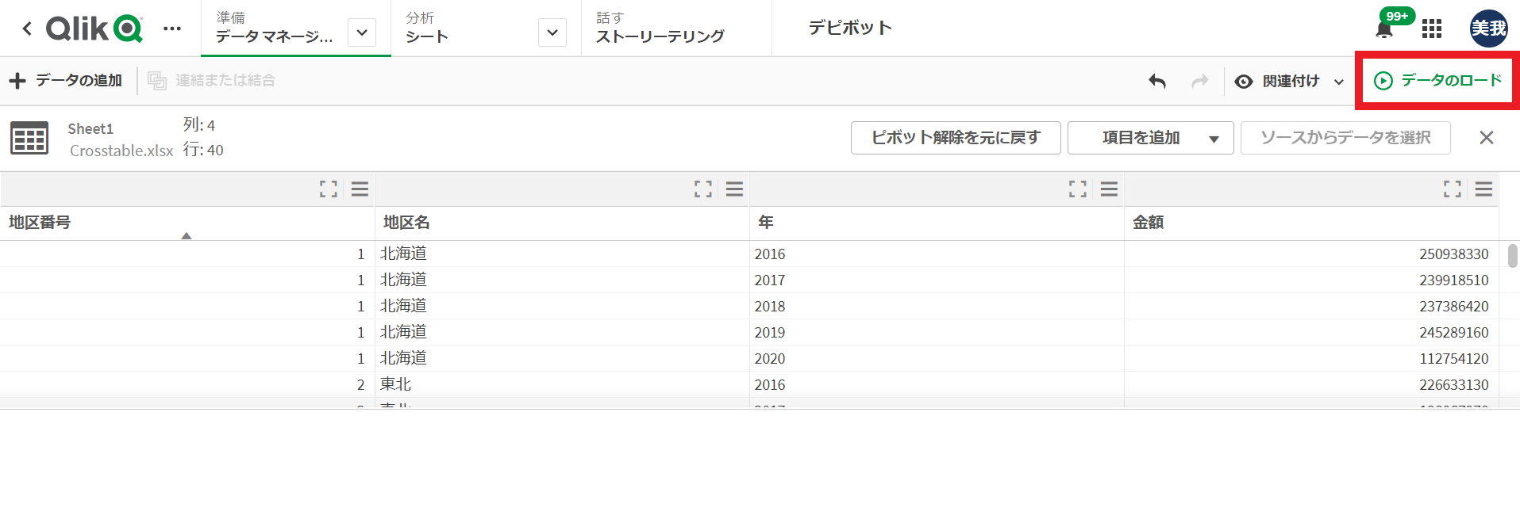Image resolution: width=1520 pixels, height=519 pixels.
Task: Click the データの追加 button
Action: (66, 81)
